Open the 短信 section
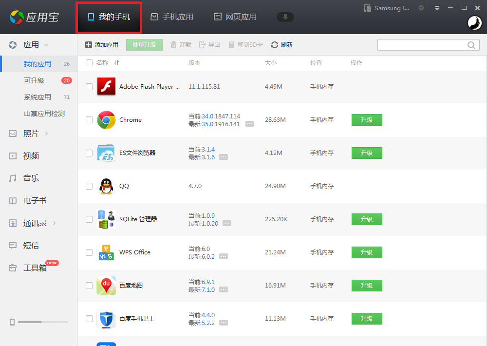The image size is (487, 346). click(x=31, y=245)
